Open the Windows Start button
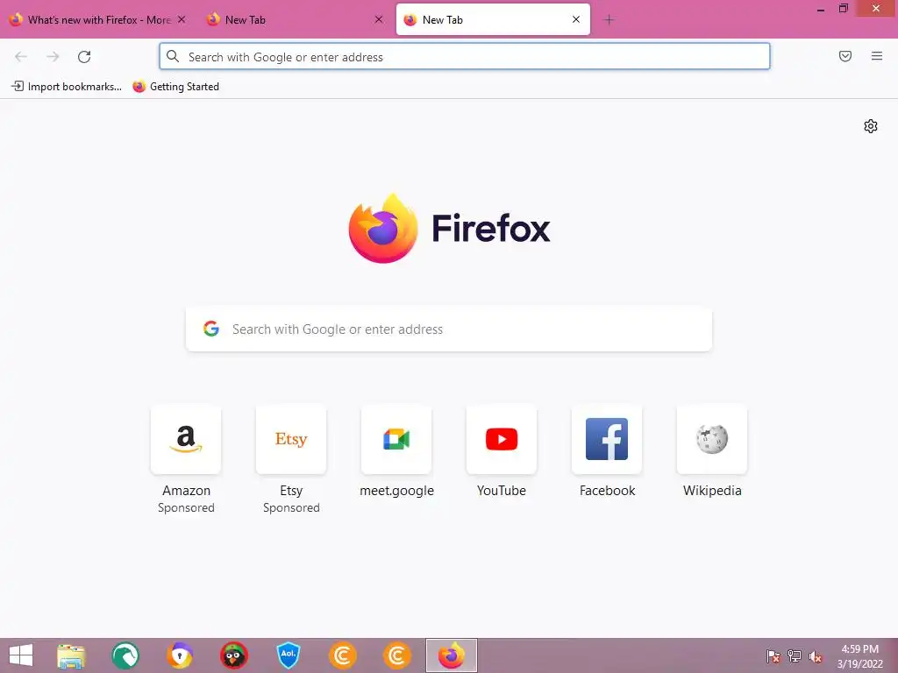The height and width of the screenshot is (673, 898). [x=21, y=655]
